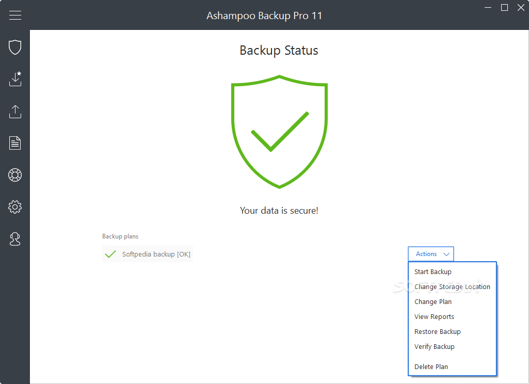Create new backup plan sidebar icon
This screenshot has height=384, width=529.
pos(15,79)
